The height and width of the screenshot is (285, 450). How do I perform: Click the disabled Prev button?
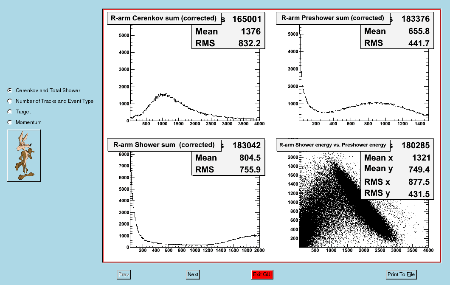pyautogui.click(x=124, y=274)
